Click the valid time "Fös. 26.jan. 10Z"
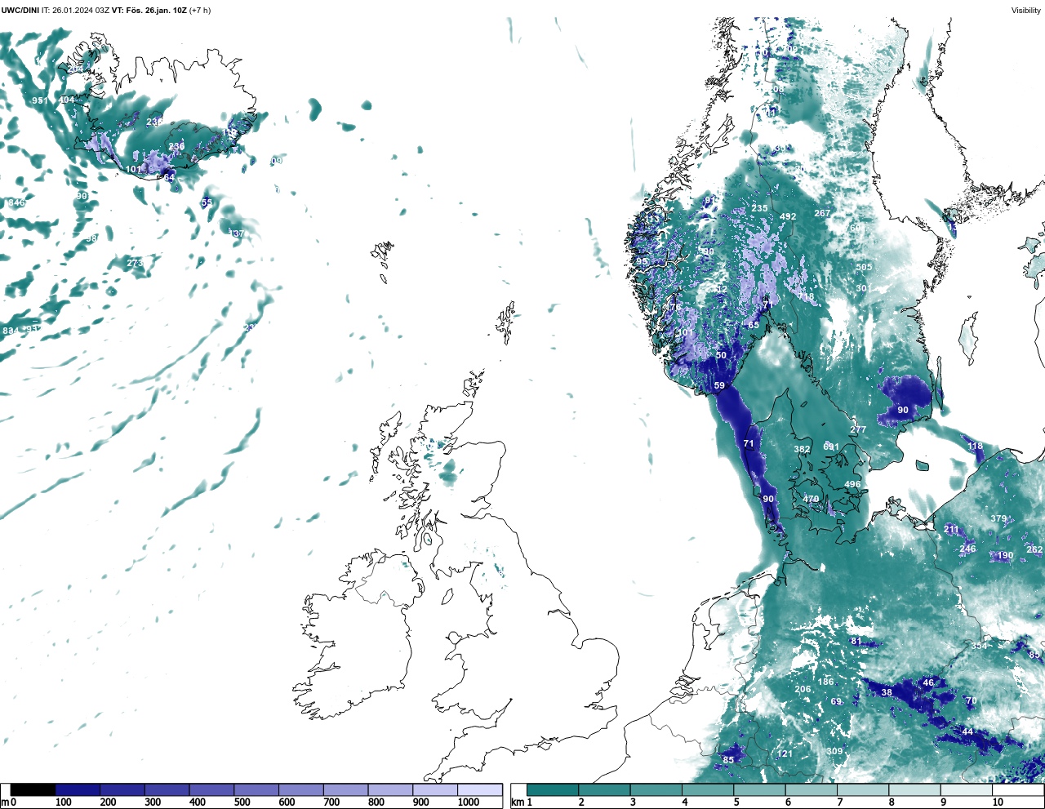1045x809 pixels. [157, 11]
